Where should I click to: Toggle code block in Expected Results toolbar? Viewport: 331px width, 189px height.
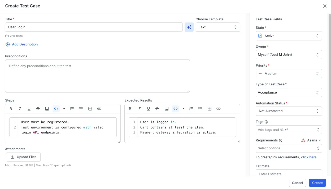[175, 109]
